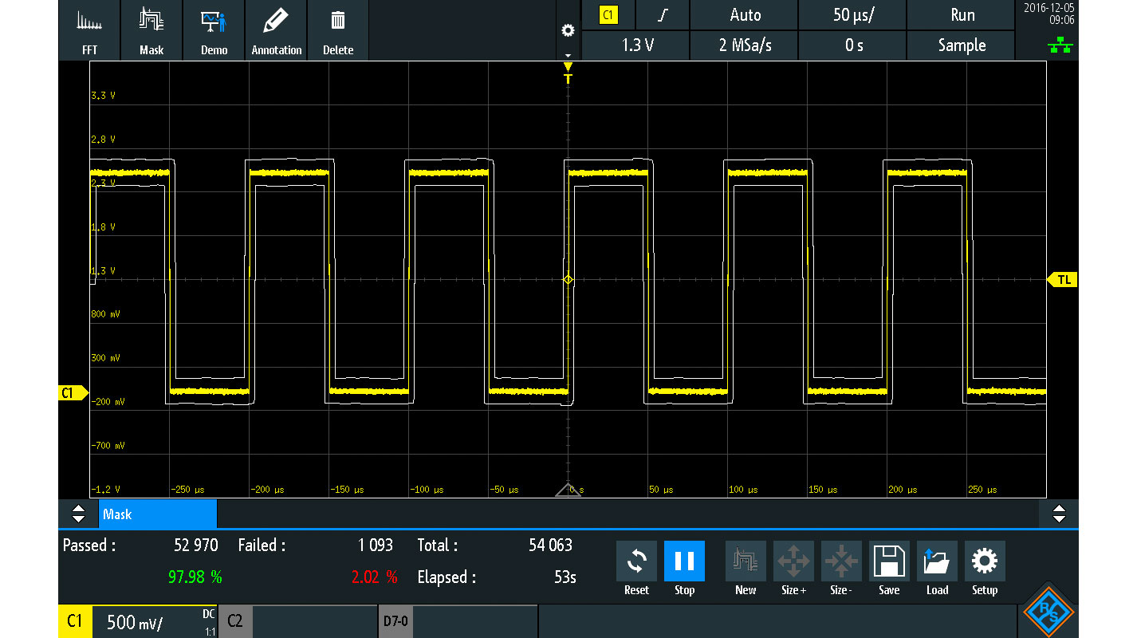Select the Mask tab

coord(158,514)
